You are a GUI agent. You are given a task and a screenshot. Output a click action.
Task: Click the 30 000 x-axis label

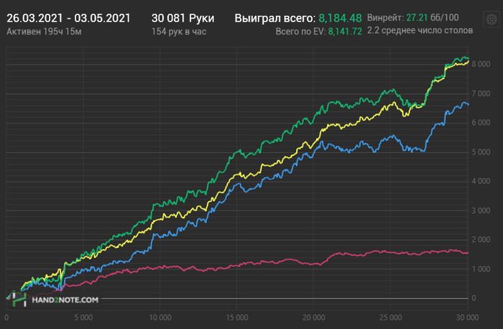coord(467,318)
